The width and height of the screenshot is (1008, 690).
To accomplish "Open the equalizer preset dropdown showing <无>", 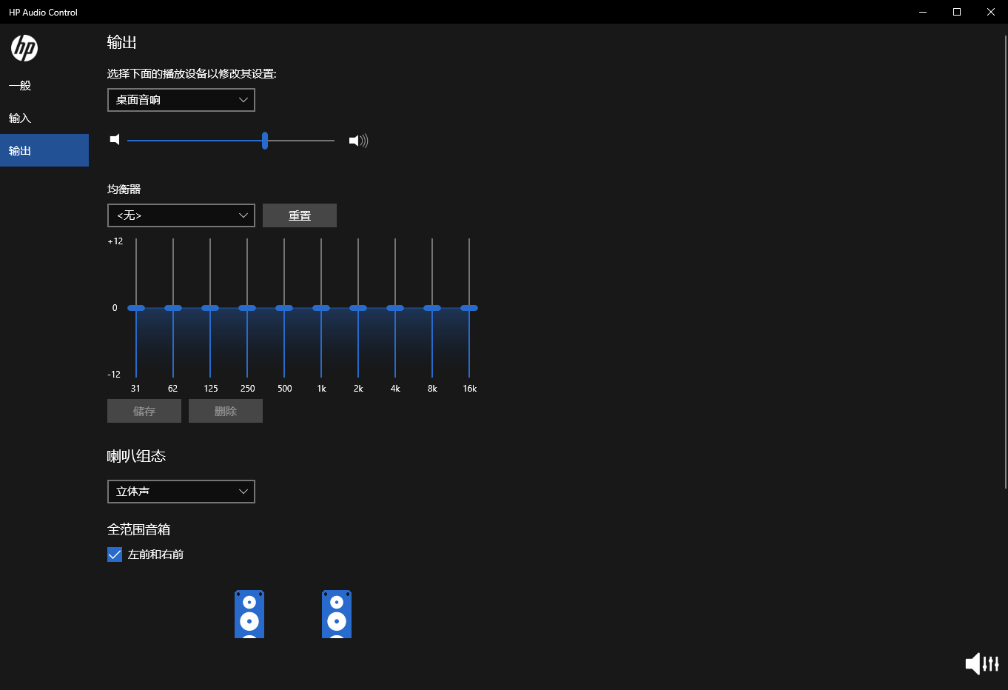I will pos(181,215).
